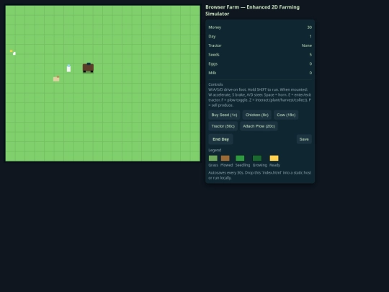Click the Plowed legend brown swatch
Viewport: 389px width, 292px height.
225,158
